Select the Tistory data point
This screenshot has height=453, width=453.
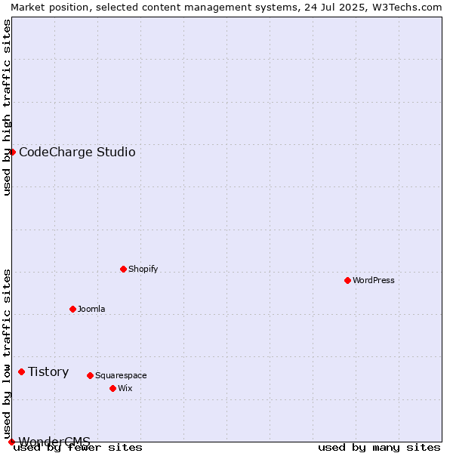tap(22, 371)
